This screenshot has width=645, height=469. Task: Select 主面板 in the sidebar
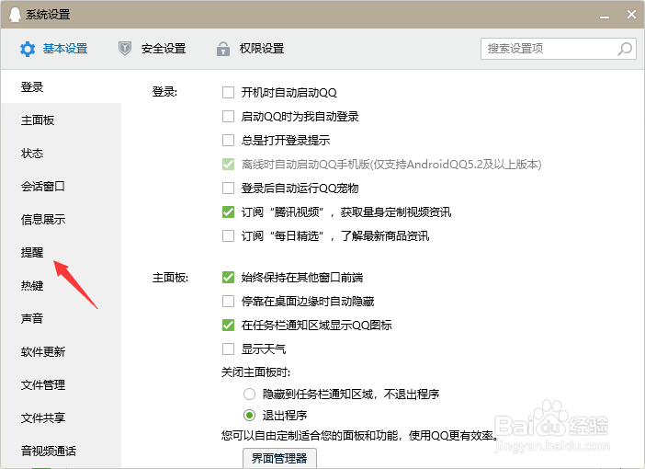(x=61, y=120)
